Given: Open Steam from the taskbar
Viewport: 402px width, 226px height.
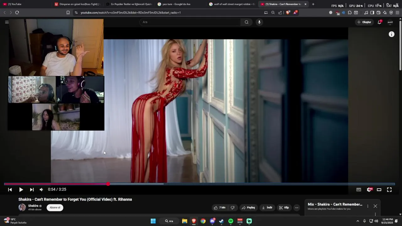Looking at the screenshot, I should point(221,221).
